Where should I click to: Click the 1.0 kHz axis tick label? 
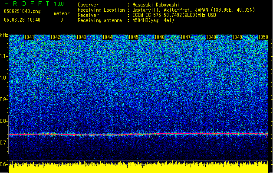[x=3, y=78]
